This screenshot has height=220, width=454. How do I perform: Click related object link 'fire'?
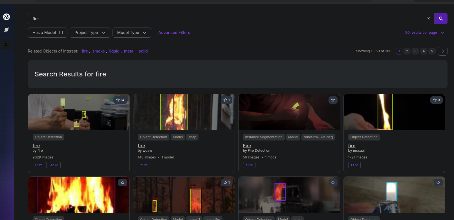85,51
